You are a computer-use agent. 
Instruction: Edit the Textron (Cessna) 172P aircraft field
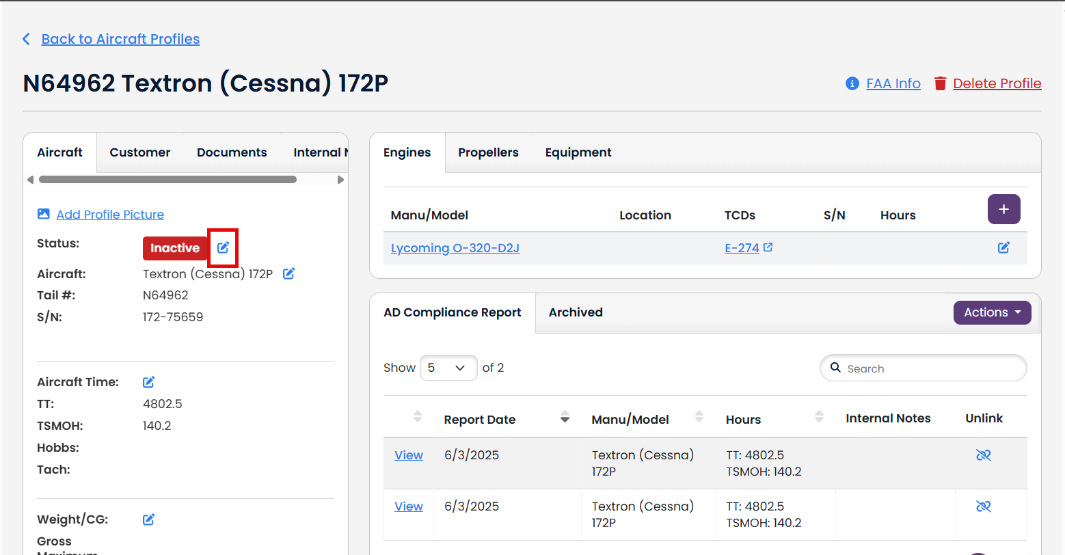tap(288, 273)
